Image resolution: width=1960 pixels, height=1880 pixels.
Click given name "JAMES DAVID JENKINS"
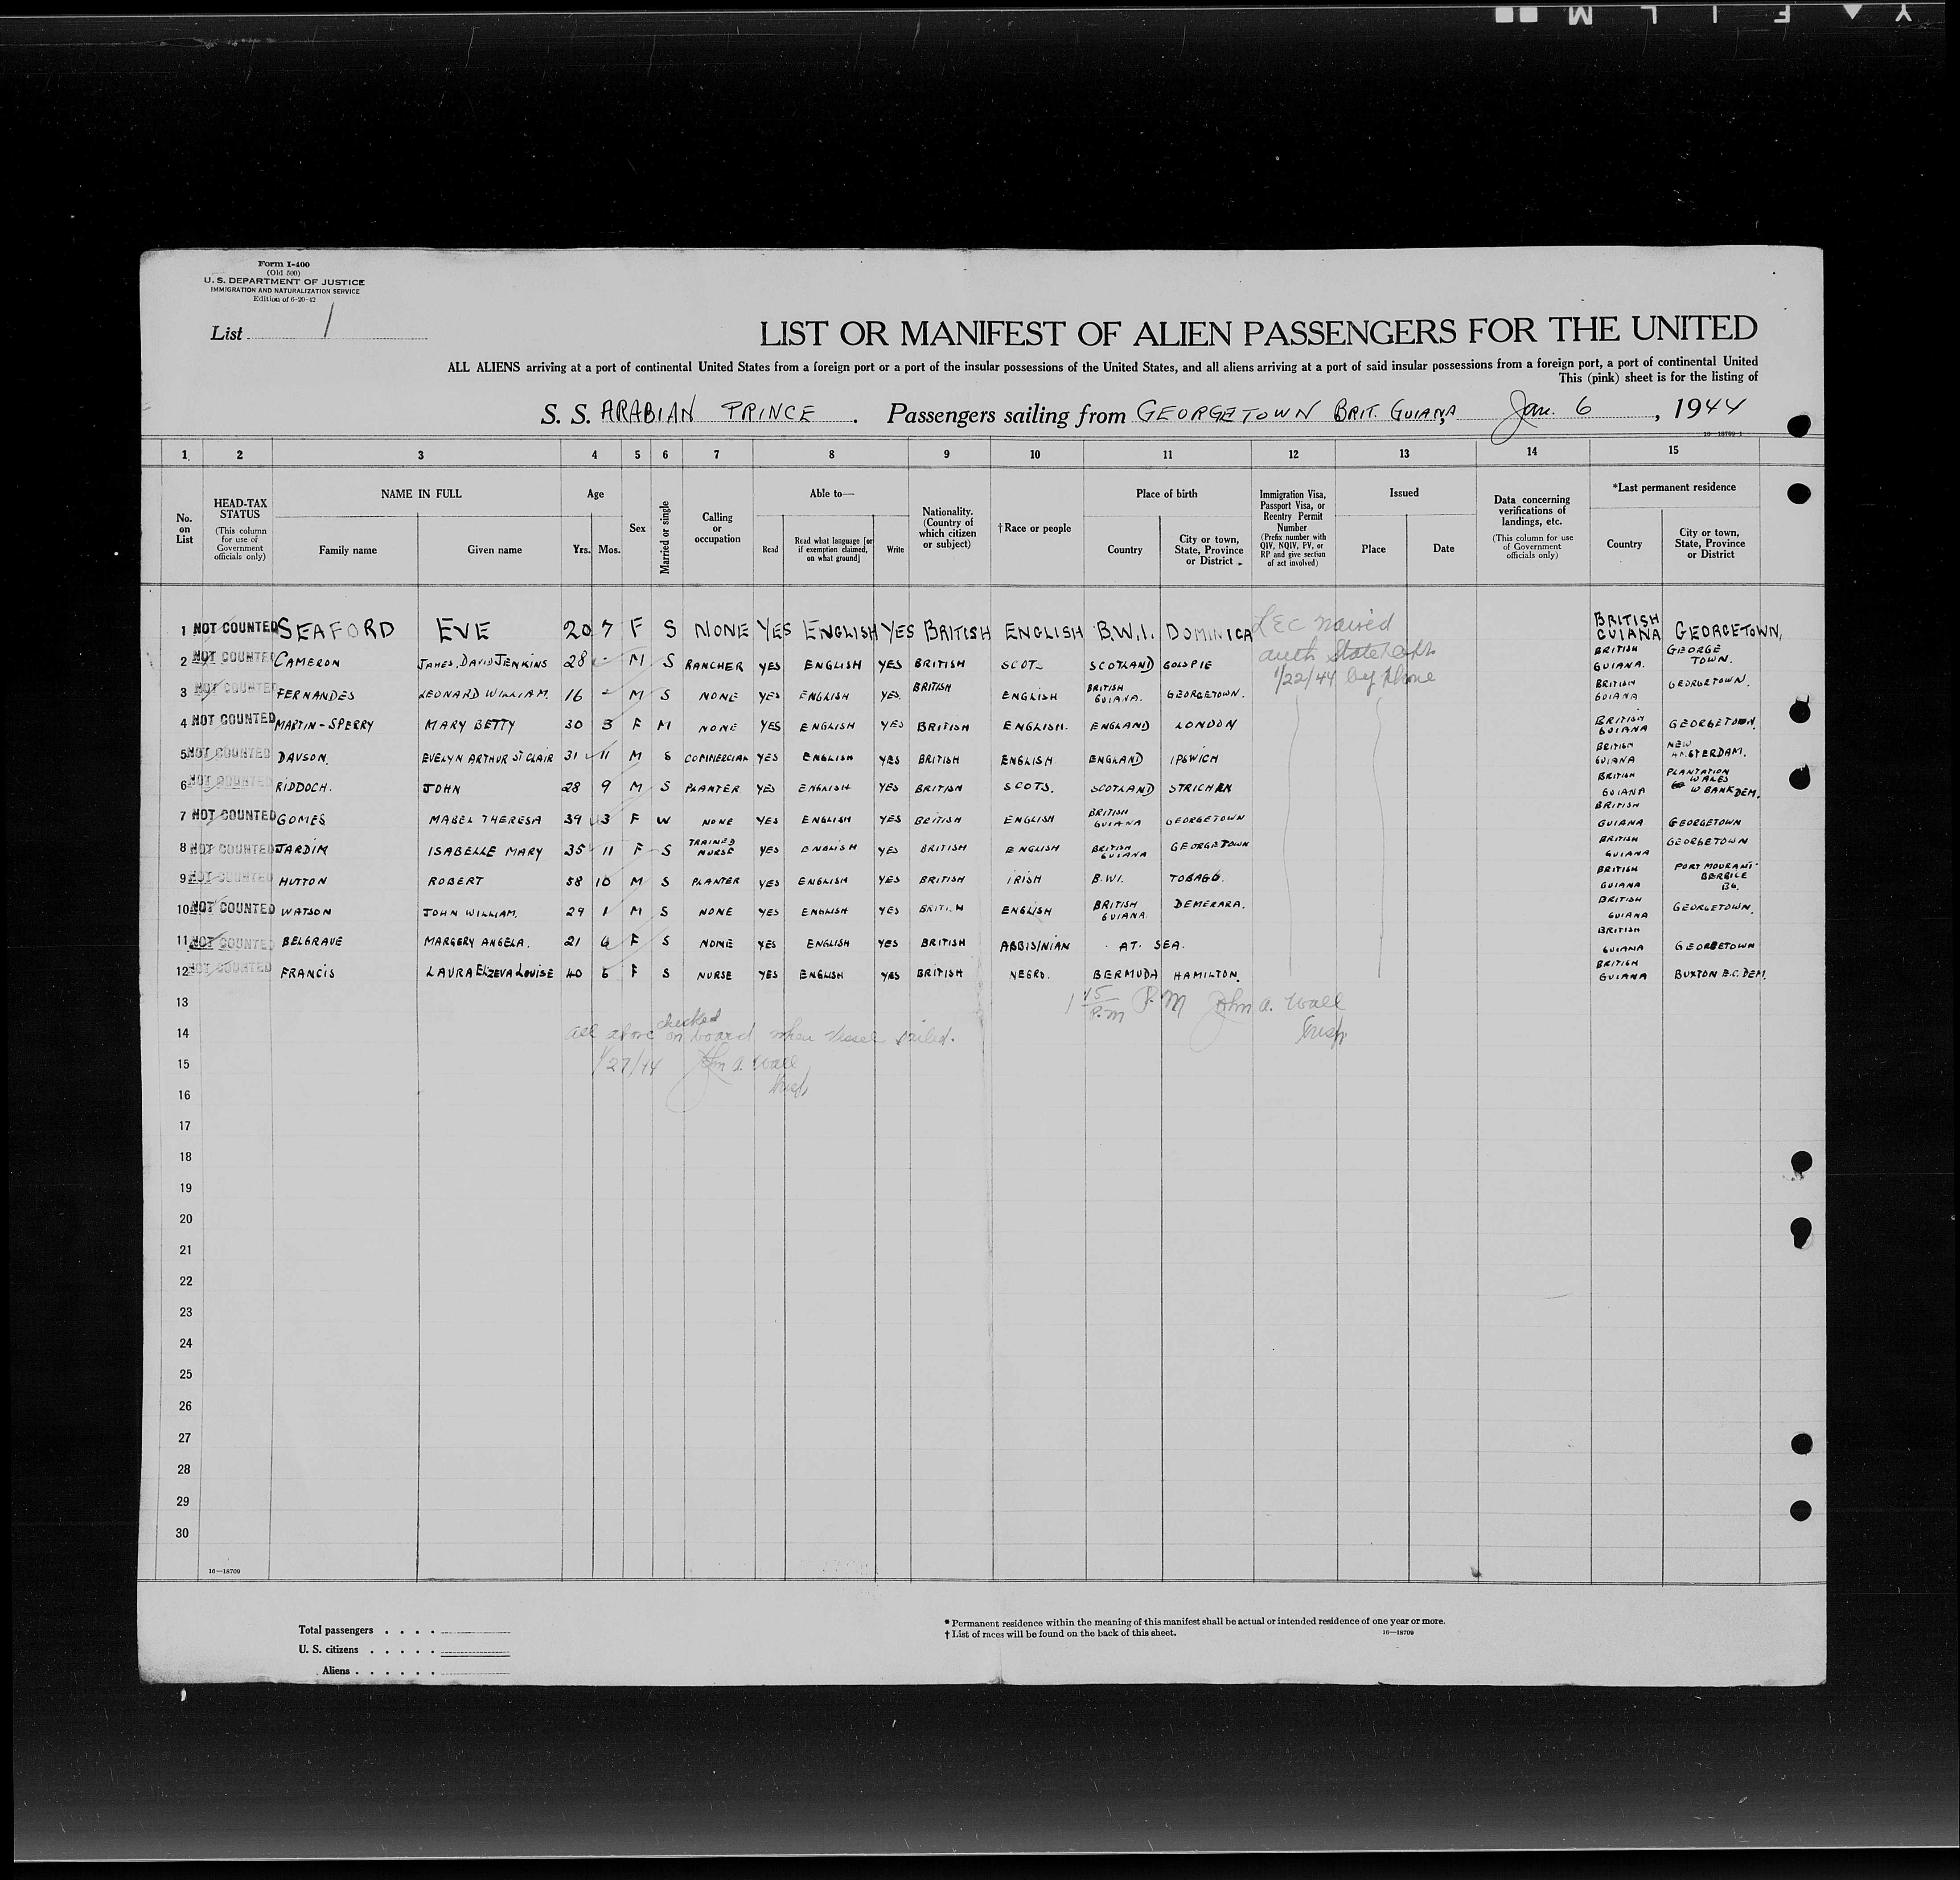tap(484, 663)
